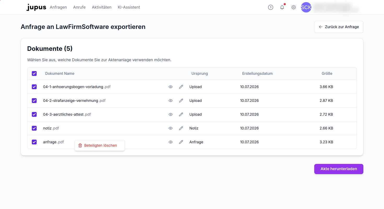Click the jupus logo
The image size is (384, 209).
click(x=36, y=7)
